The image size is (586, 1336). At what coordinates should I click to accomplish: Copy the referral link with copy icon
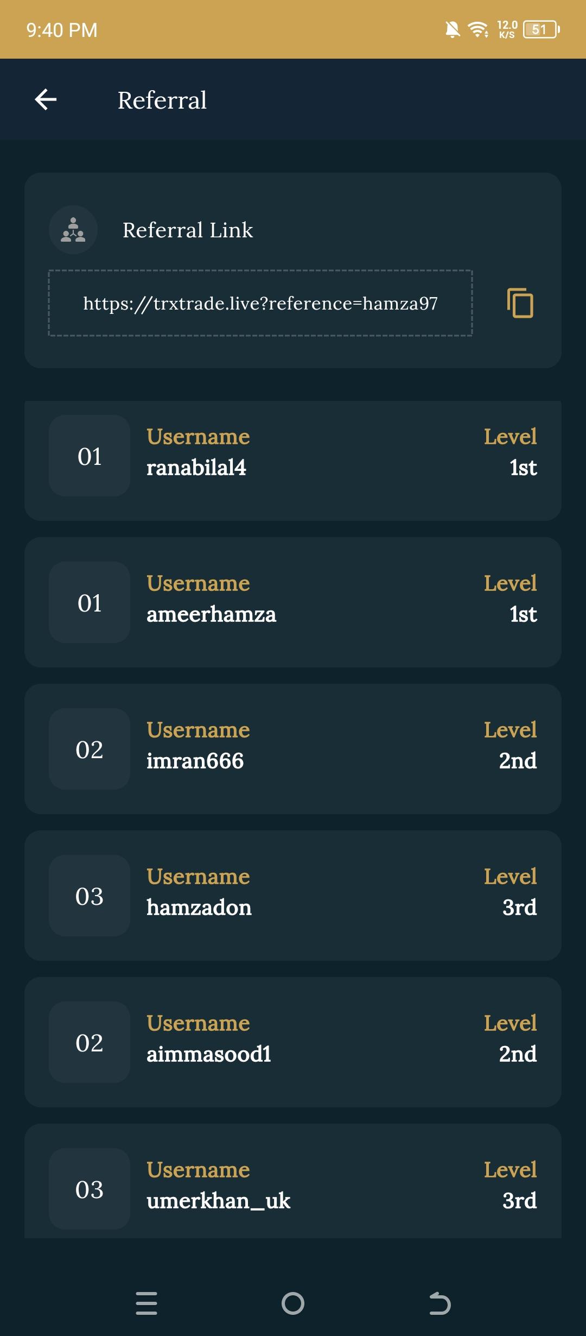pyautogui.click(x=520, y=303)
